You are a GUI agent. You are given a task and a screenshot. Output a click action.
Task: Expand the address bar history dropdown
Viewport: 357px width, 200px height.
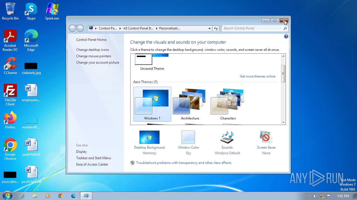click(209, 28)
